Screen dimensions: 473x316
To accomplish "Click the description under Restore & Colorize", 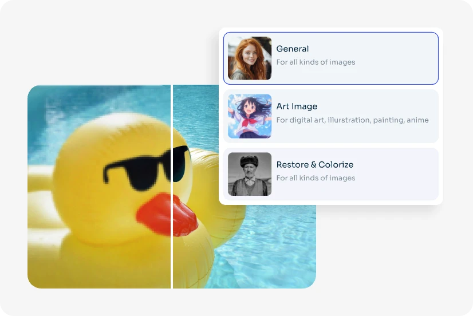I will pos(316,178).
